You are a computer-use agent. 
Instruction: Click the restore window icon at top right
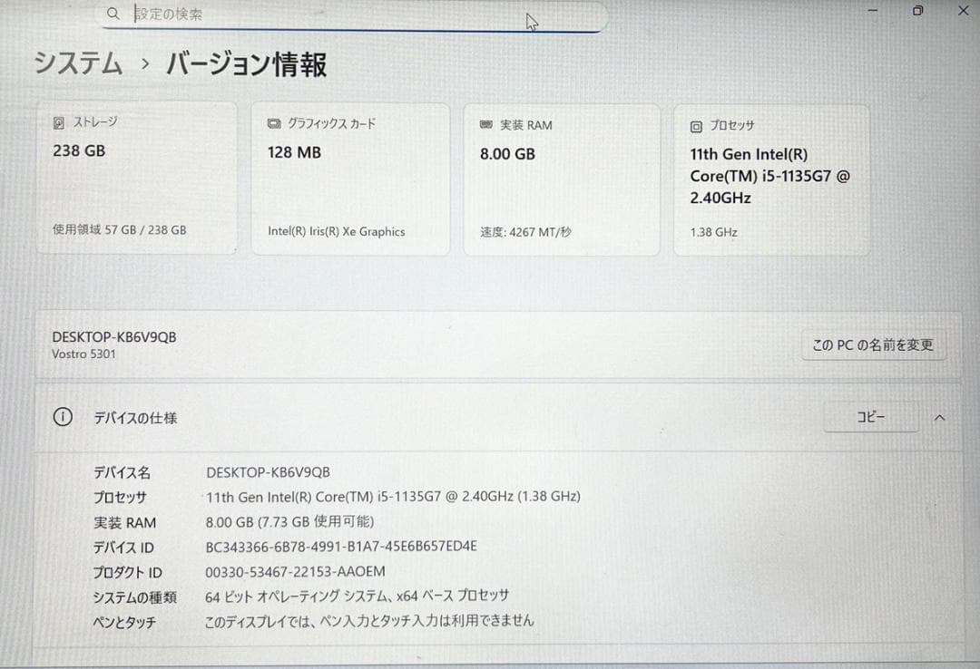917,11
